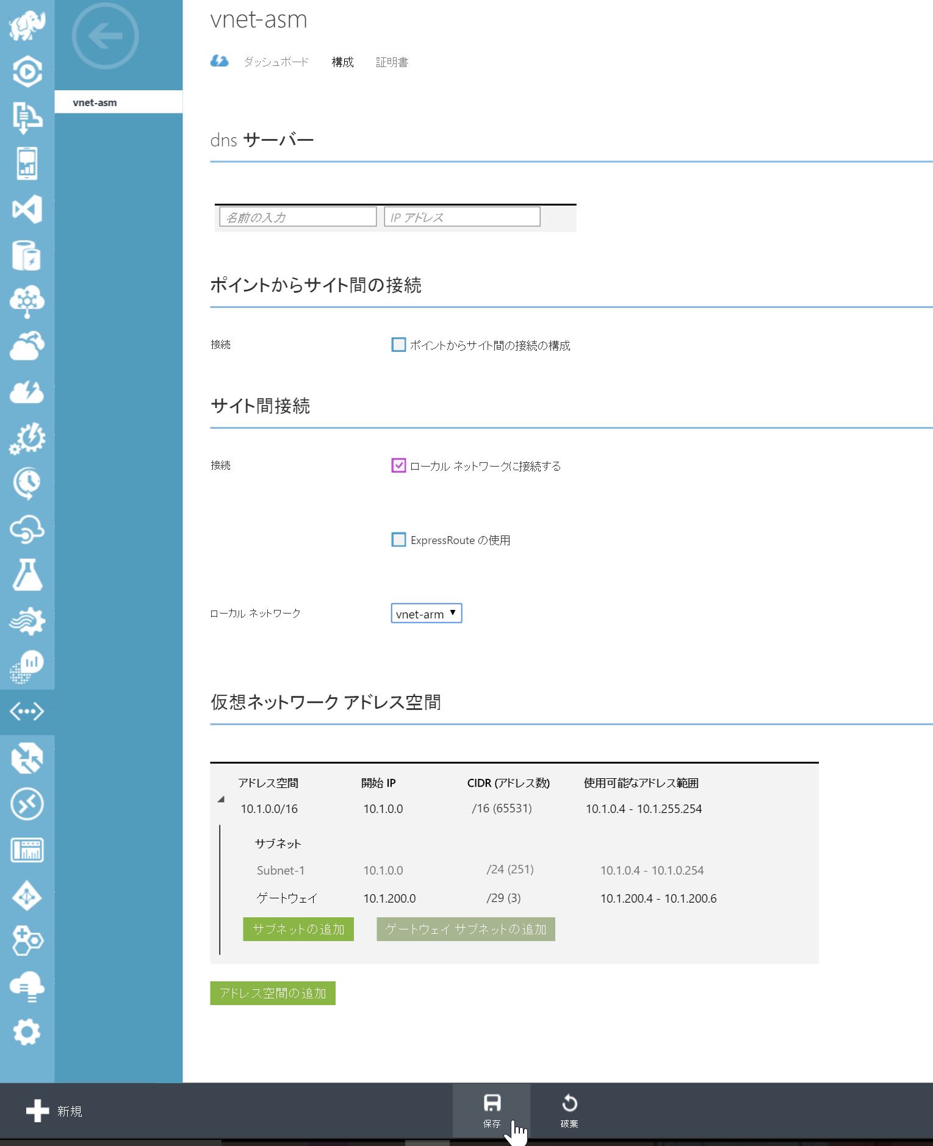
Task: Open the Active Directory diamond icon
Action: (27, 896)
